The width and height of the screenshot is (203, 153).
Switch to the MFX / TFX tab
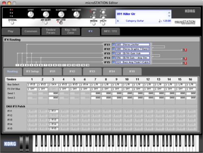click(x=110, y=31)
